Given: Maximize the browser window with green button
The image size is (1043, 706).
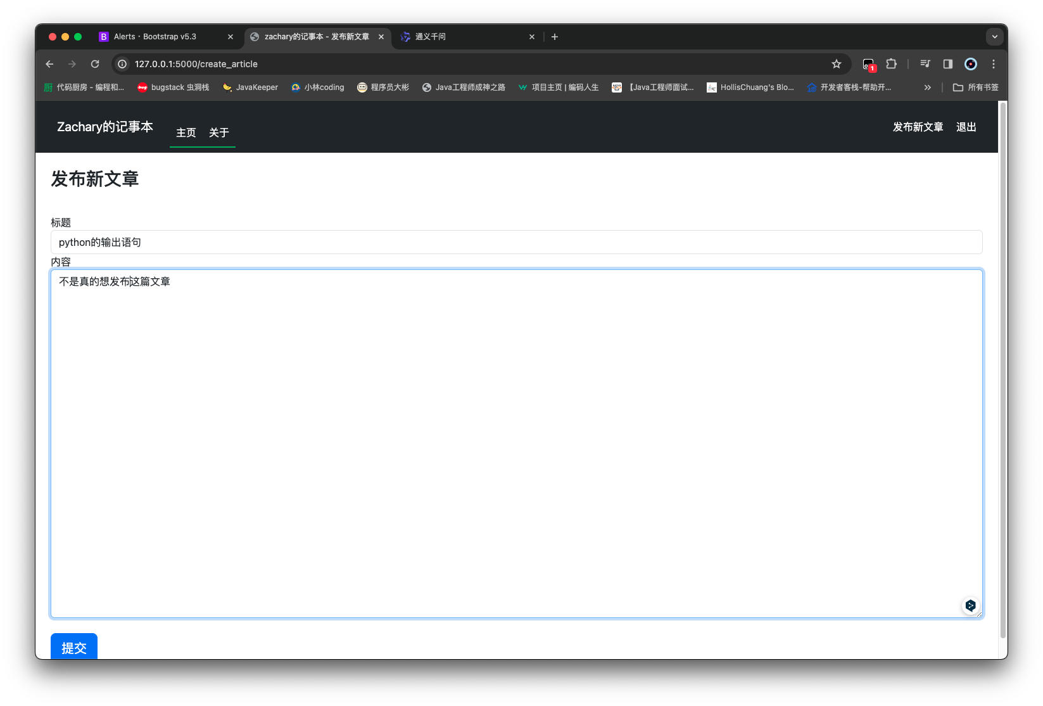Looking at the screenshot, I should 78,37.
